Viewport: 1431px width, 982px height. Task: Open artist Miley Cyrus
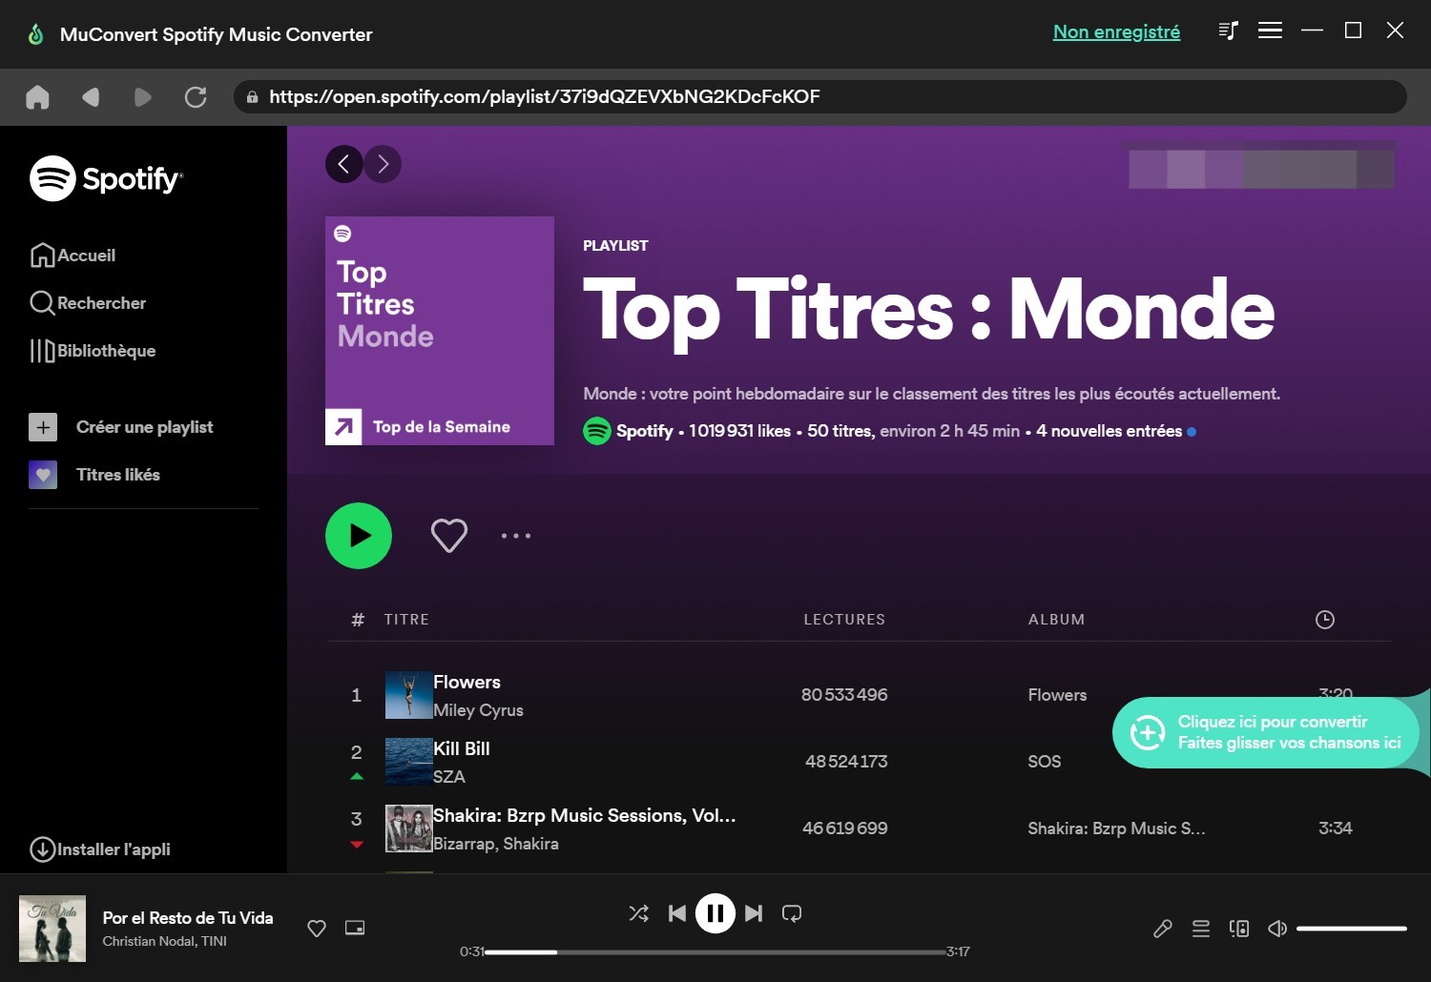(x=478, y=710)
